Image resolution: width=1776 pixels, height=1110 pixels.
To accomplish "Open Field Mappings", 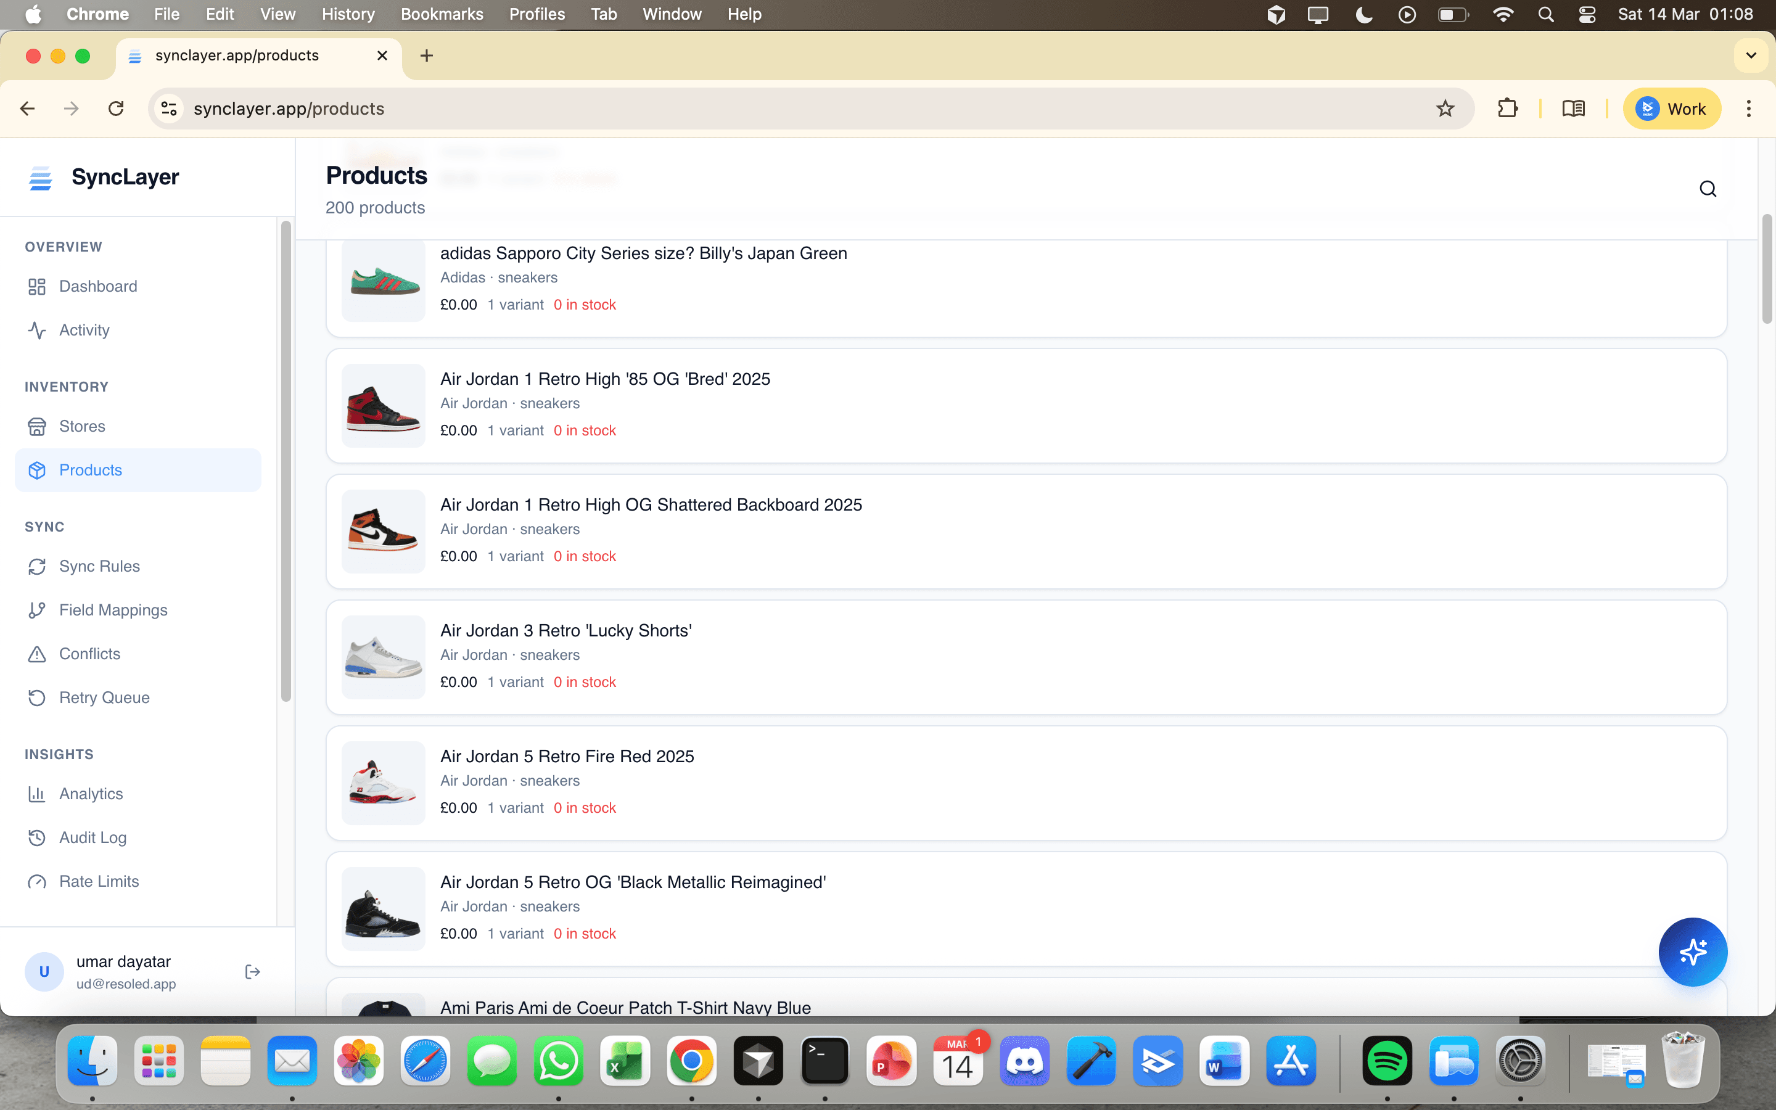I will click(x=138, y=610).
